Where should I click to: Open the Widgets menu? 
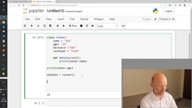pyautogui.click(x=99, y=19)
